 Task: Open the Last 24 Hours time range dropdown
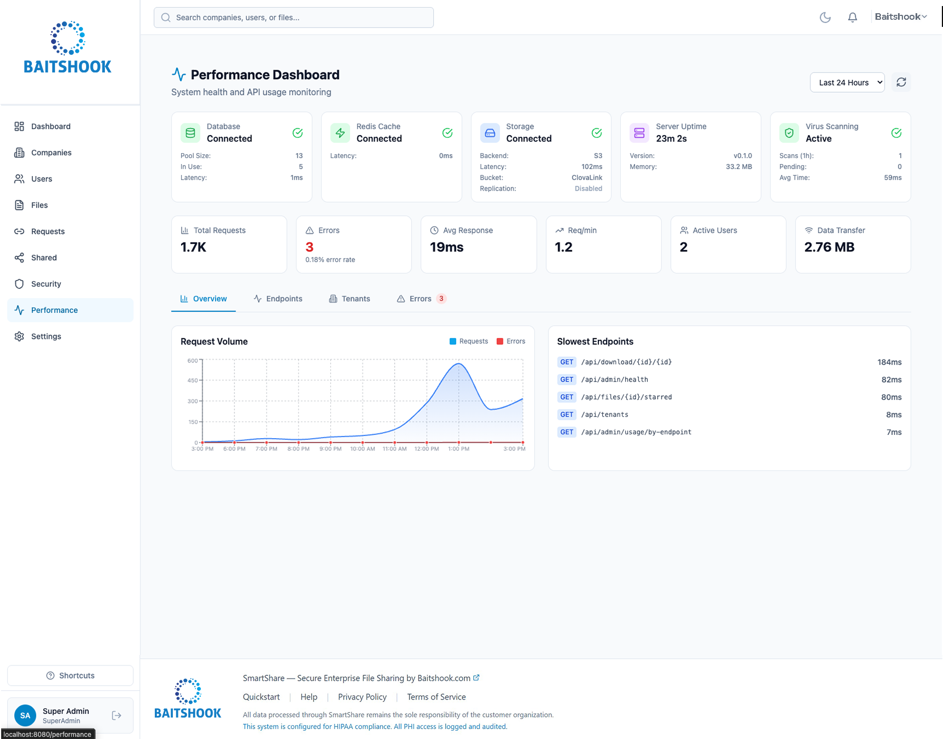[847, 82]
